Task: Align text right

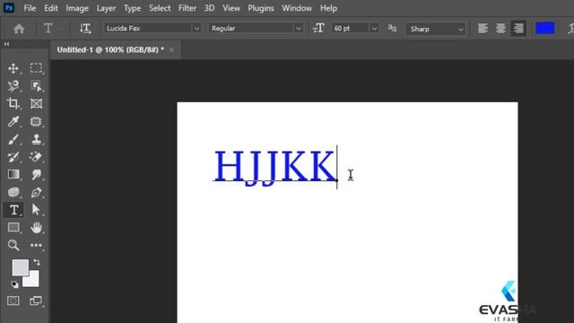Action: pos(518,28)
